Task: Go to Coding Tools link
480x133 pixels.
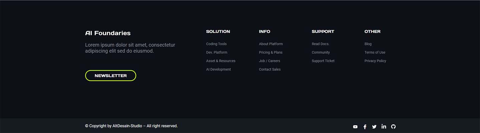Action: (216, 44)
